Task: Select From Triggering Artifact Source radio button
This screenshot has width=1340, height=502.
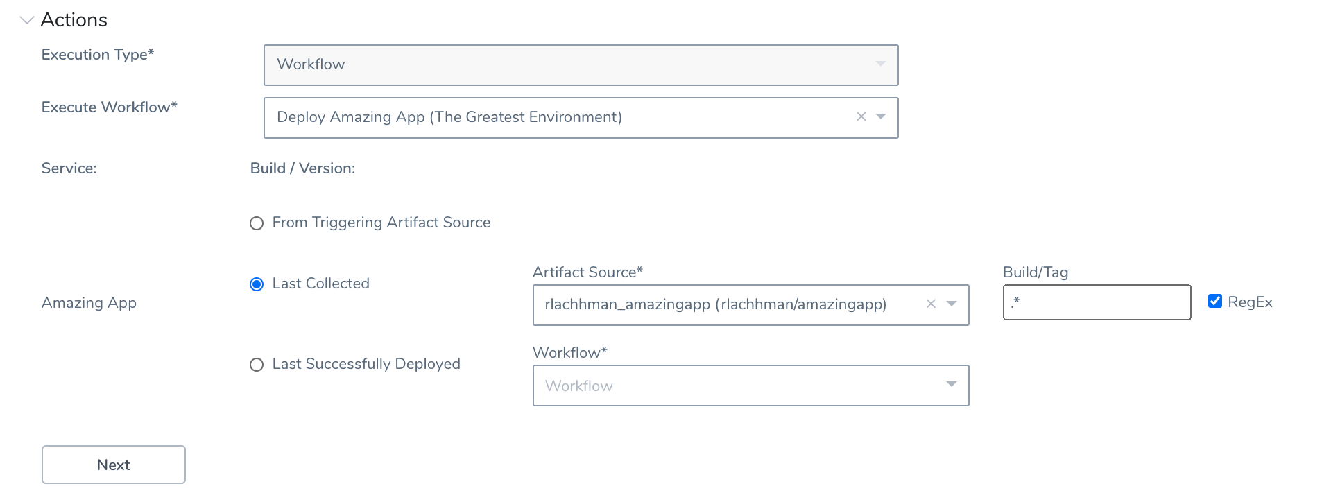Action: point(257,223)
